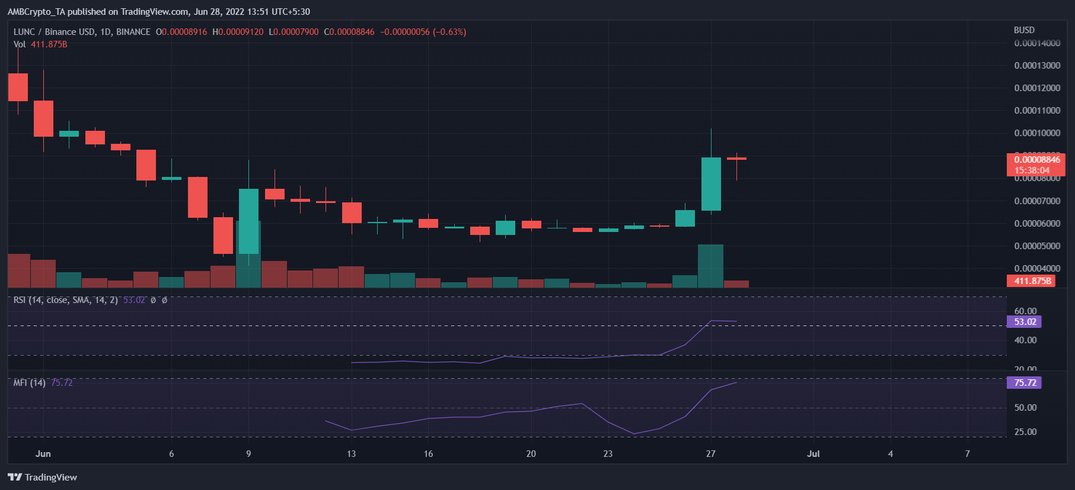Click the MFI value tag 75.72
1075x490 pixels.
(1024, 383)
